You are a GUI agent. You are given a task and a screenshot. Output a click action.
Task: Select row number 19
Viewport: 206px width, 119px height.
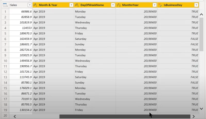pyautogui.click(x=5, y=110)
